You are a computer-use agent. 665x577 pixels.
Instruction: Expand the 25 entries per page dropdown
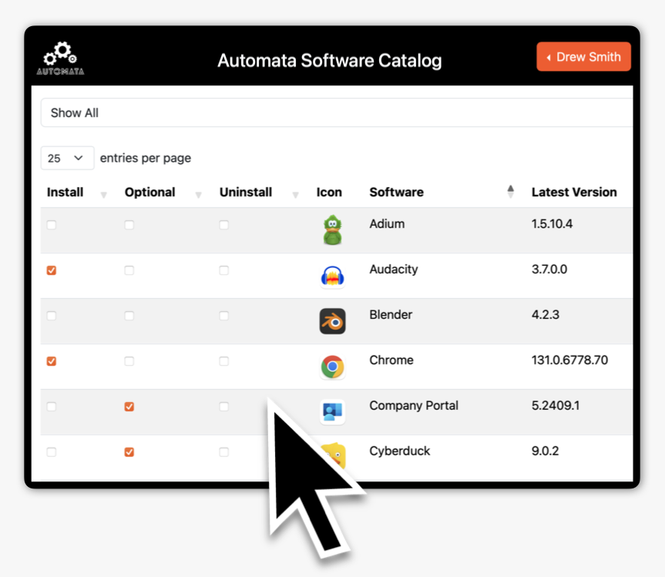click(67, 158)
